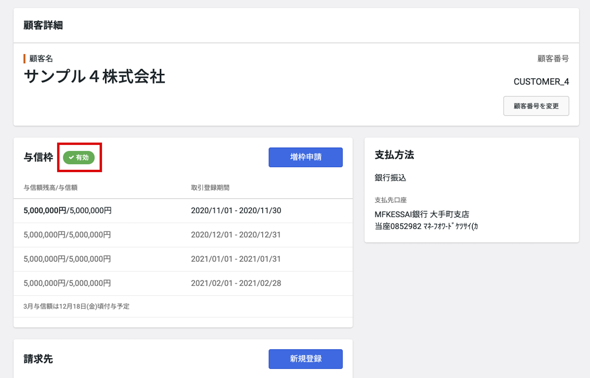This screenshot has width=590, height=378.
Task: Click credit amount in 2021/02/01 row
Action: (x=67, y=283)
